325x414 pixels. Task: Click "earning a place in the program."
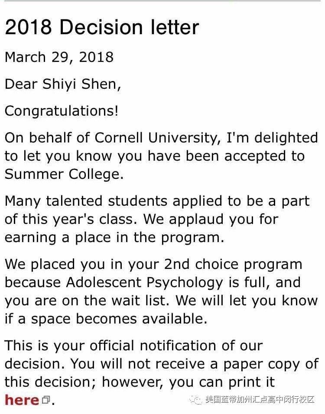[x=115, y=238]
